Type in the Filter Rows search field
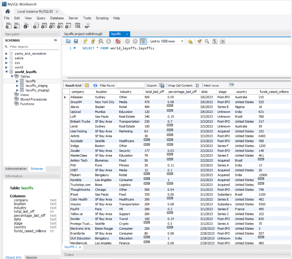 131,85
